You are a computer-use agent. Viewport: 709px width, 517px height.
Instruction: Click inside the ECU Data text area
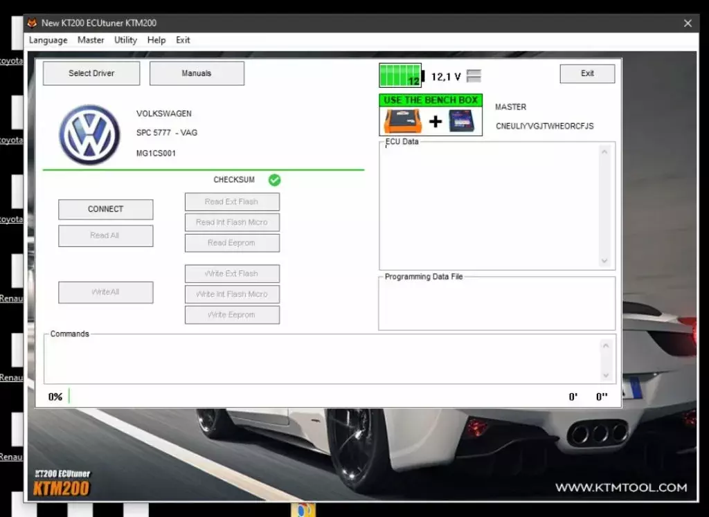(490, 206)
